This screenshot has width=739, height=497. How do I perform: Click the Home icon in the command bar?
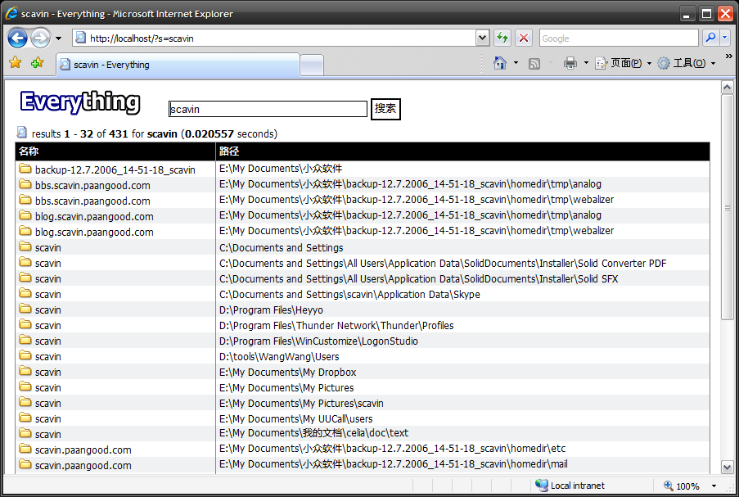tap(500, 63)
